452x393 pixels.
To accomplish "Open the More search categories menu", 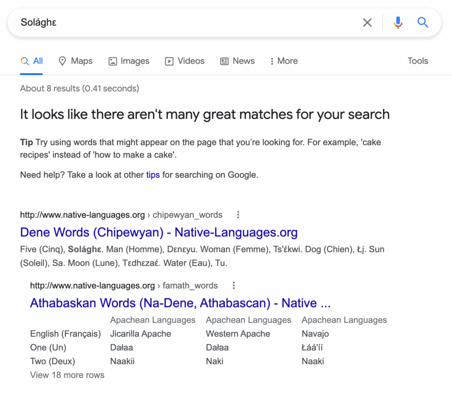I will pos(283,61).
